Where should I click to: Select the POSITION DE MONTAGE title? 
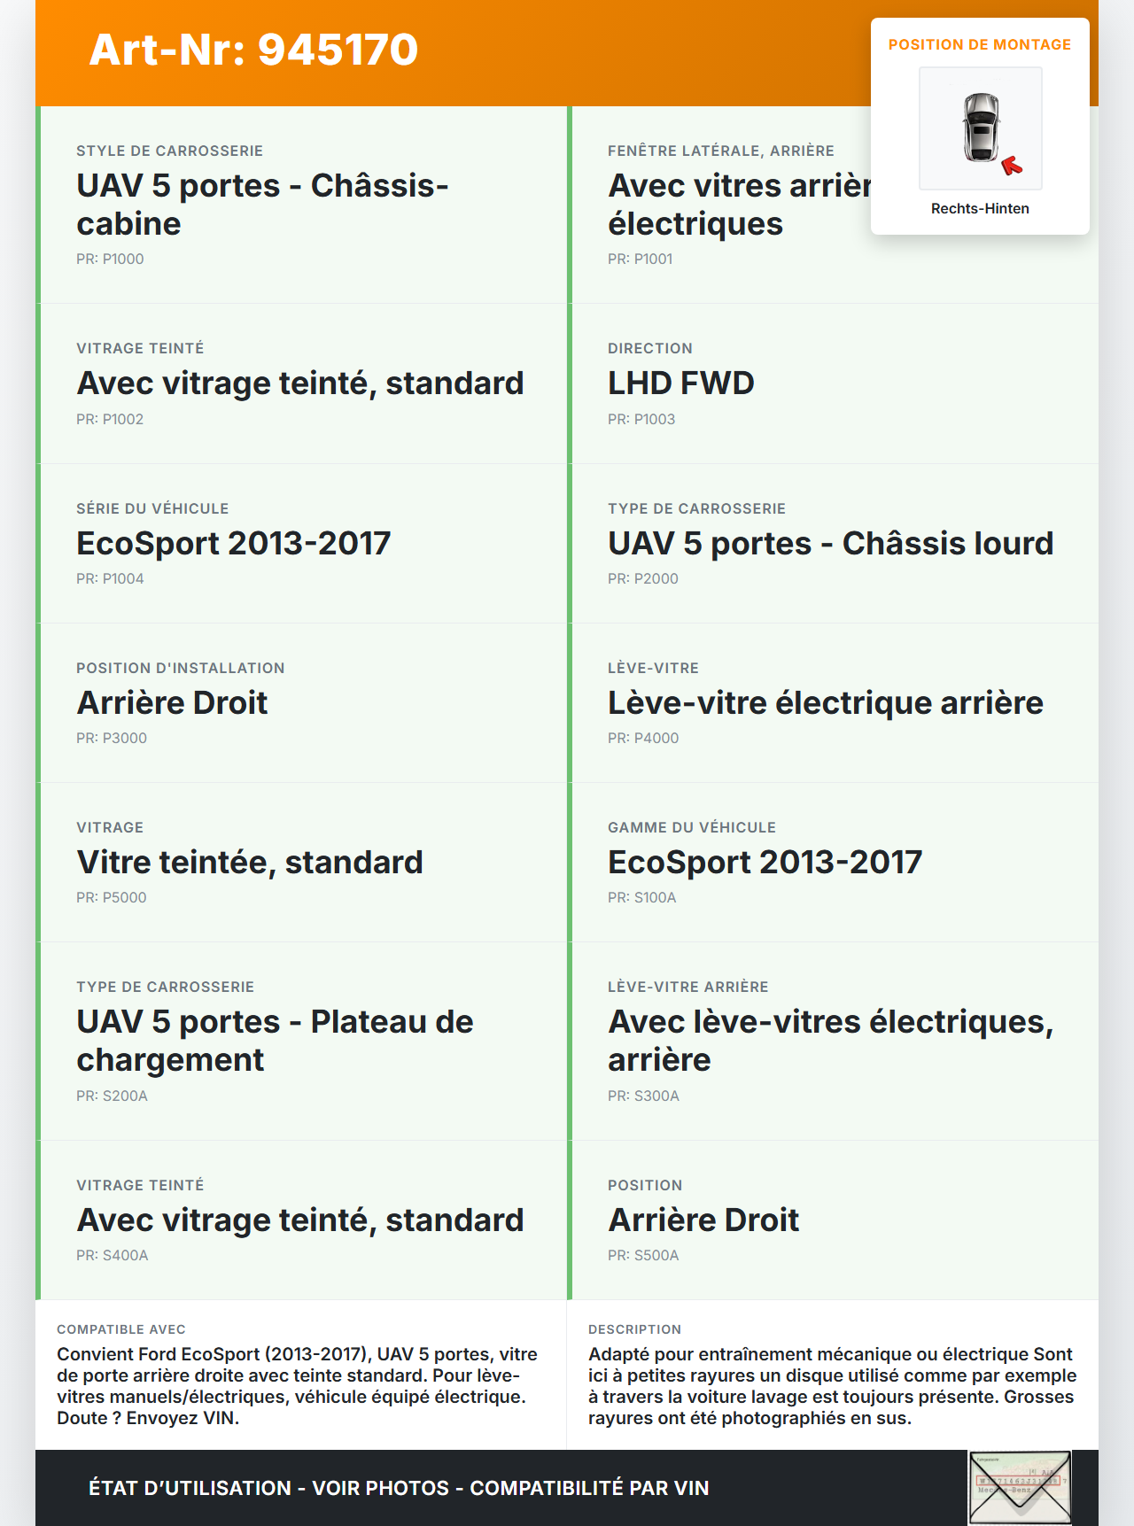[x=979, y=44]
